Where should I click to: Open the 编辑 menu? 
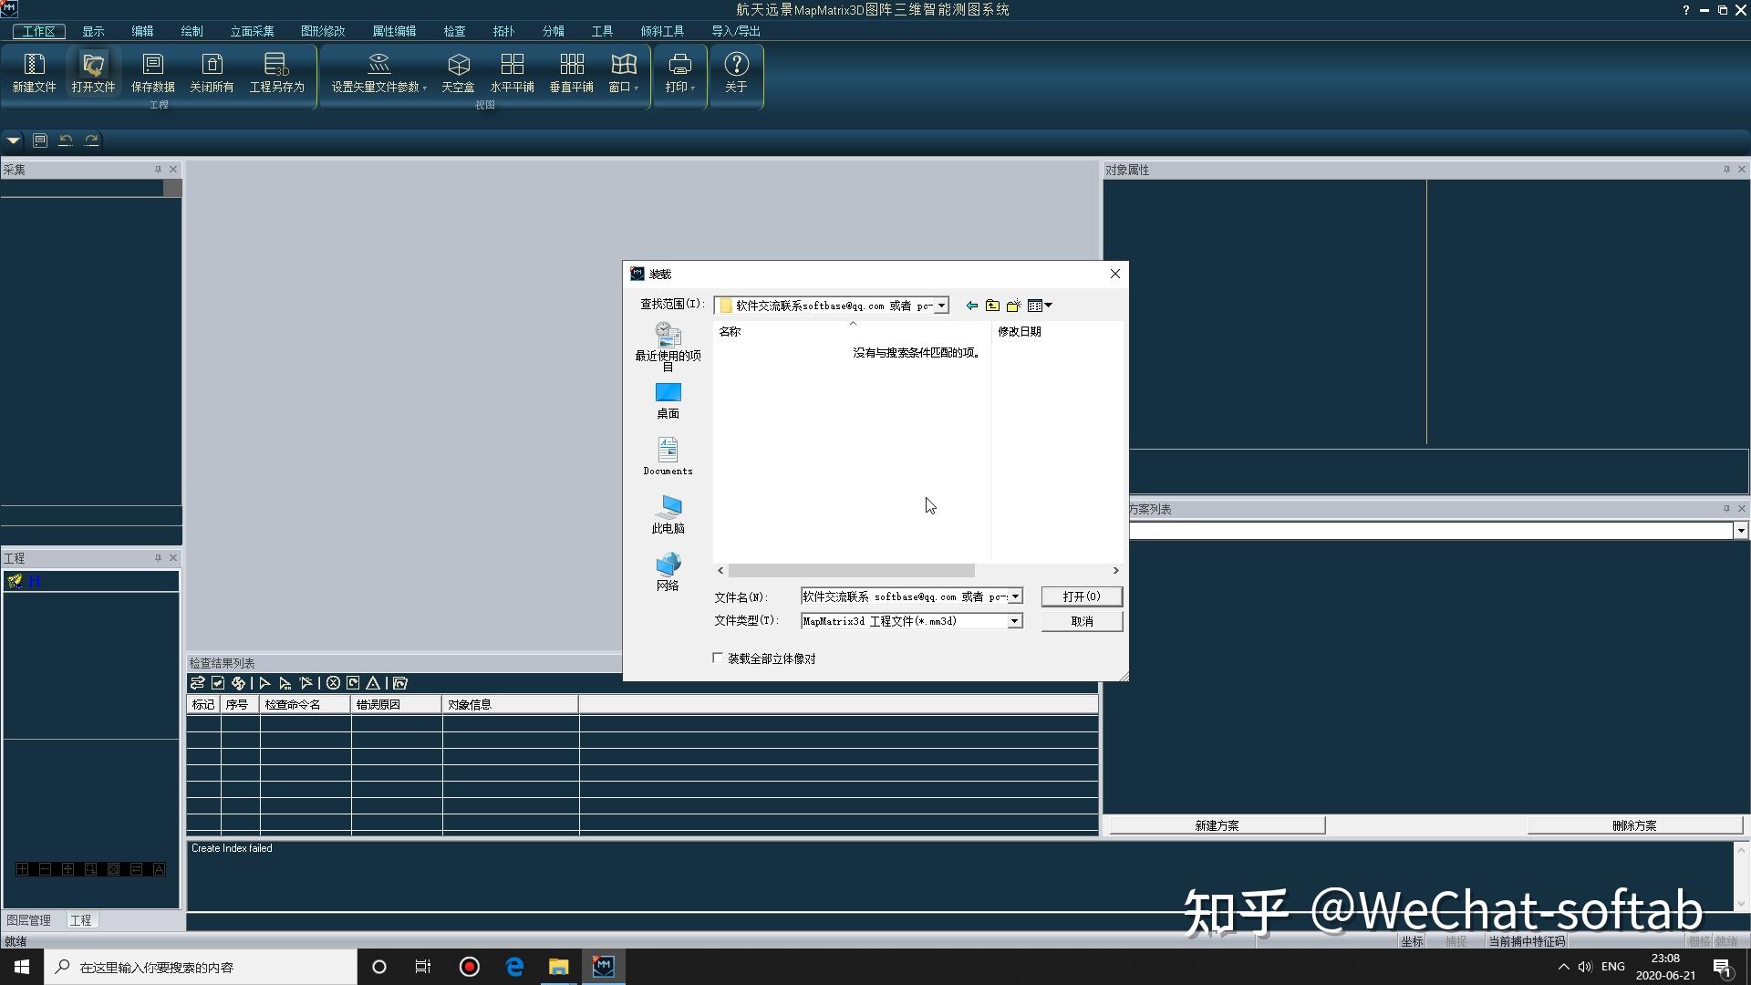coord(142,31)
